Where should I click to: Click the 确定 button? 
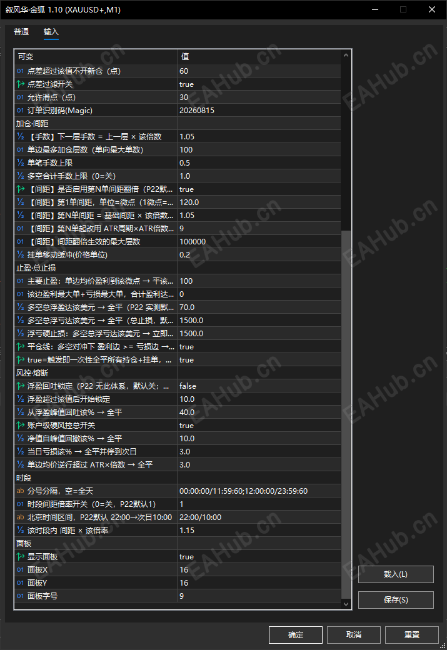click(295, 634)
